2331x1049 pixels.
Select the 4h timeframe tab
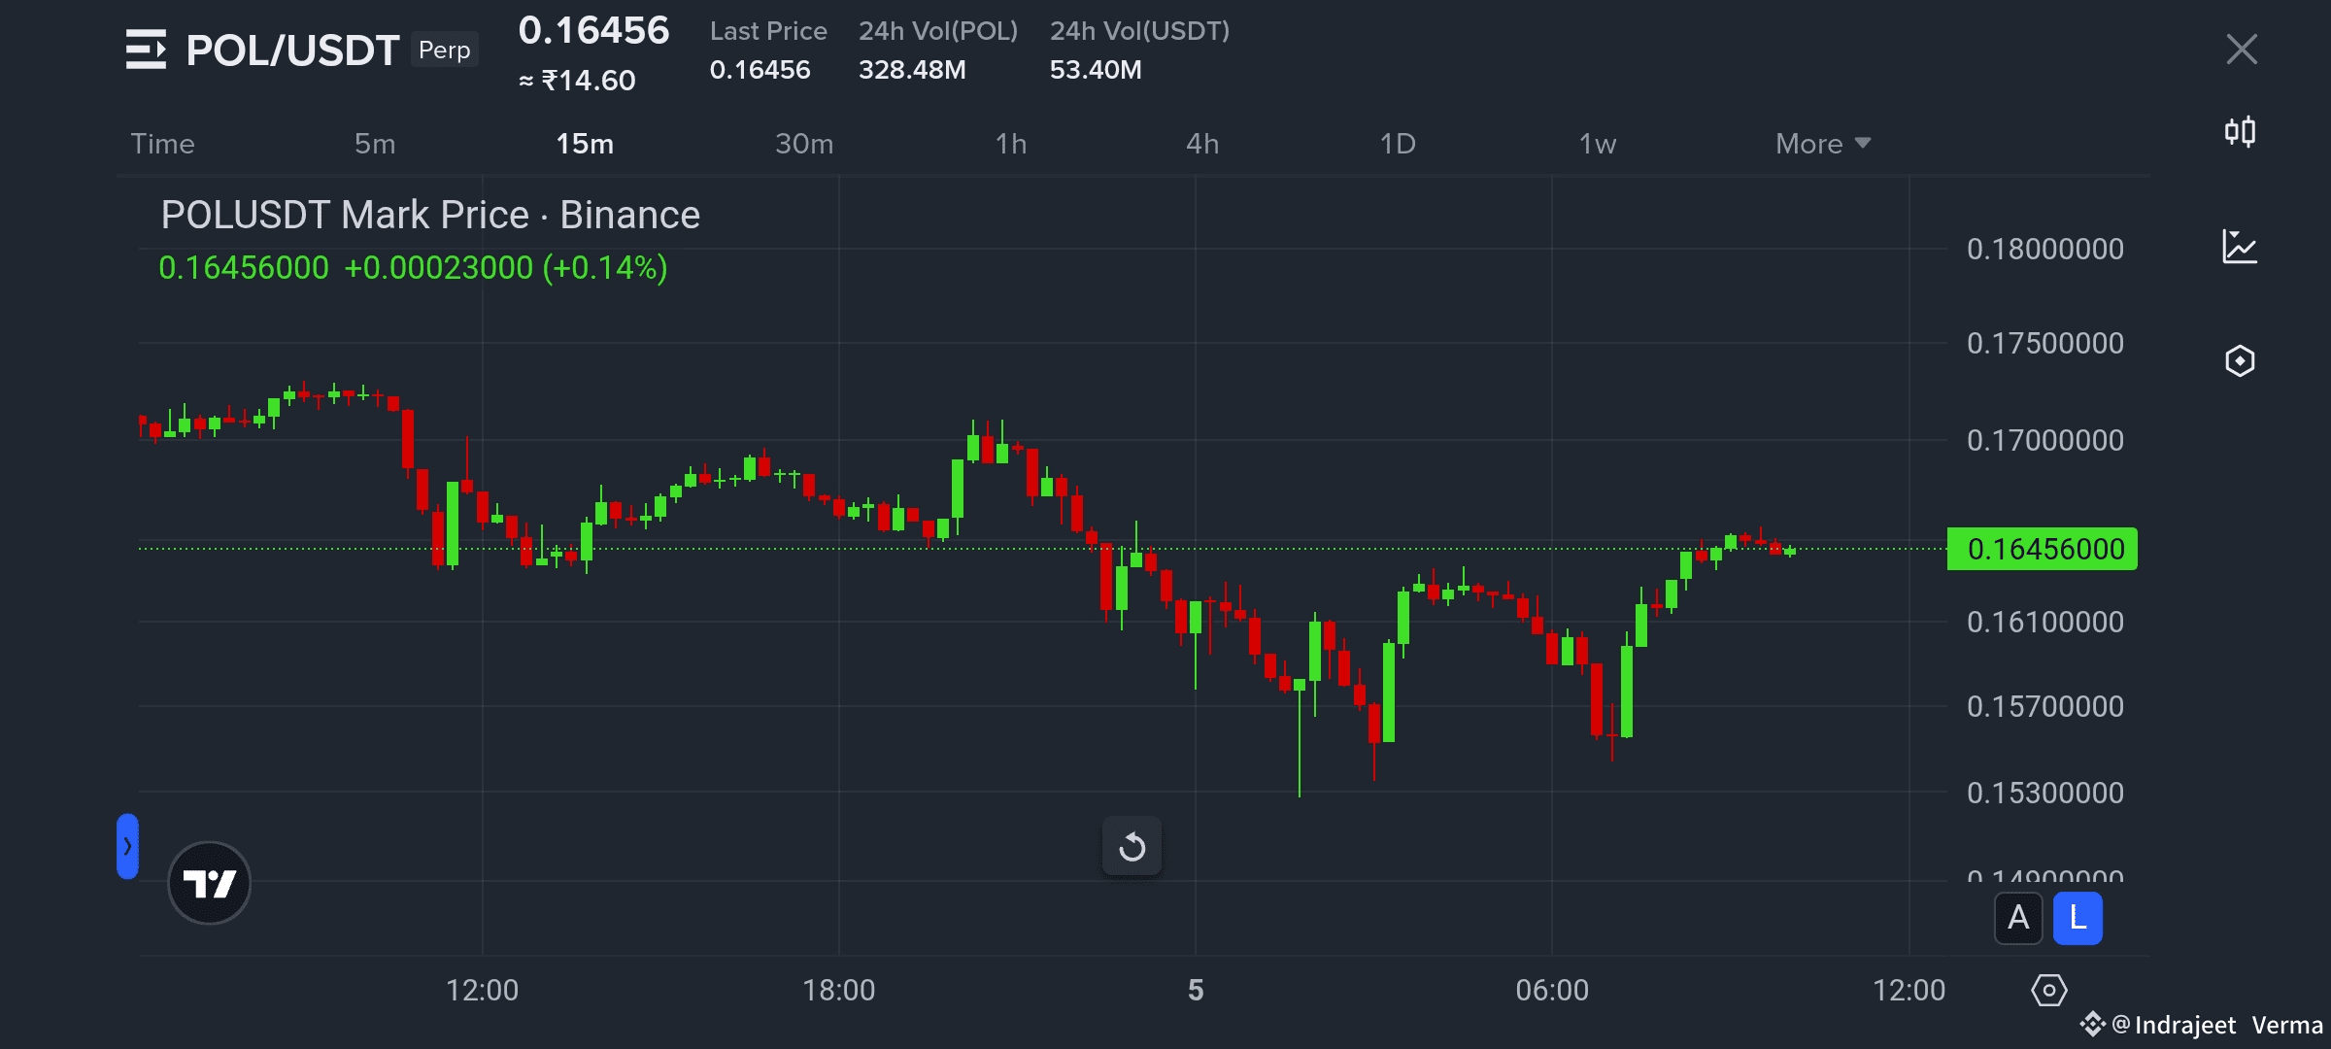(1202, 144)
